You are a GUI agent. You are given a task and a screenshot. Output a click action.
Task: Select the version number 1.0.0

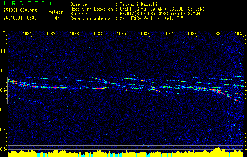(53, 4)
